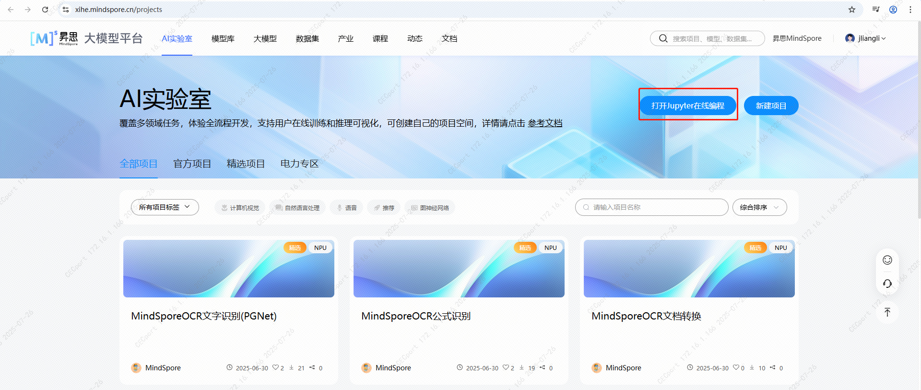Open the headset customer support icon
Viewport: 921px width, 390px height.
[x=887, y=284]
